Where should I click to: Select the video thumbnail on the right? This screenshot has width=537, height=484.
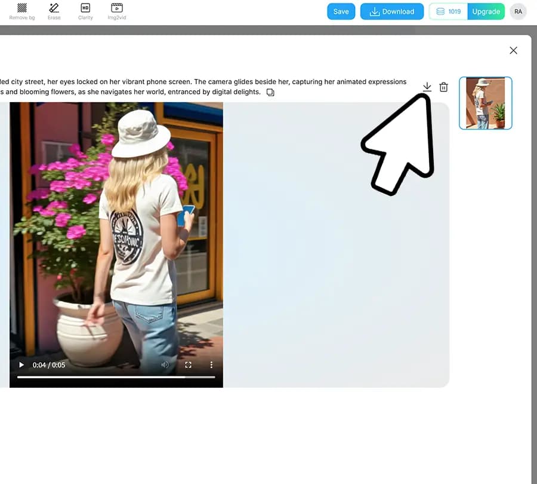485,103
